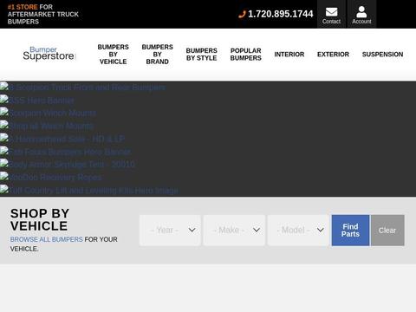Click the Find Parts button
416x312 pixels.
[x=350, y=231]
